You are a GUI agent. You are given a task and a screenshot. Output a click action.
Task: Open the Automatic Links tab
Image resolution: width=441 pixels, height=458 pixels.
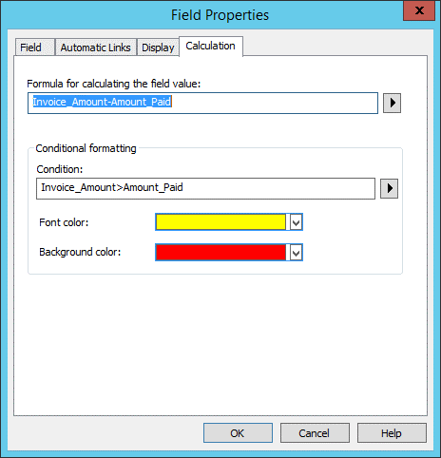point(96,48)
